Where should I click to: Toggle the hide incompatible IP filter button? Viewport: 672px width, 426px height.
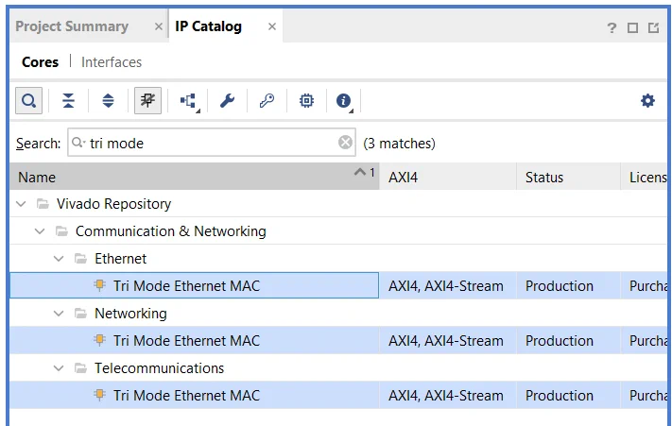click(x=147, y=101)
